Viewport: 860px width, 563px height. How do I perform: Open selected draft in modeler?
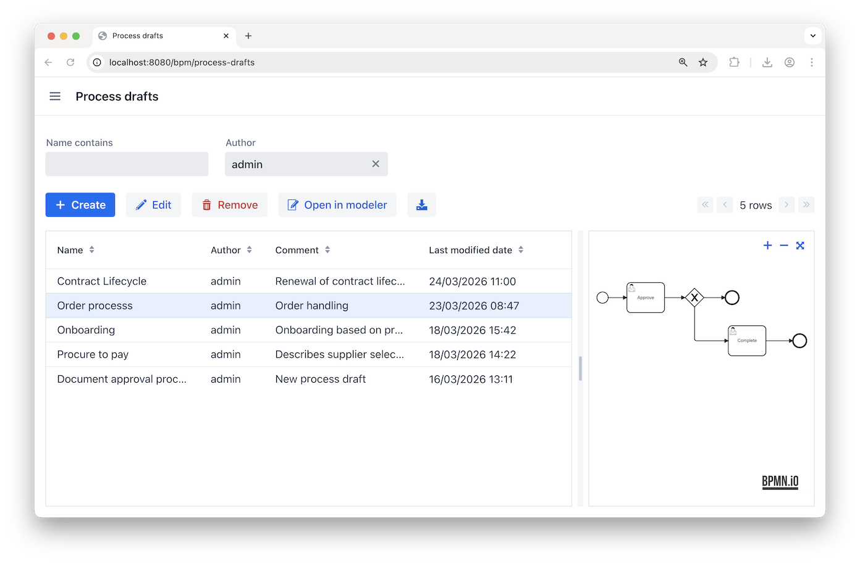tap(337, 205)
